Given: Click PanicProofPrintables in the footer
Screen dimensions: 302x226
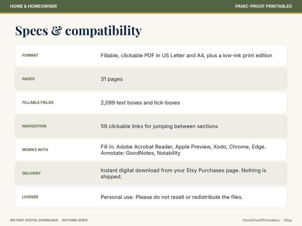Looking at the screenshot, I should 261,220.
